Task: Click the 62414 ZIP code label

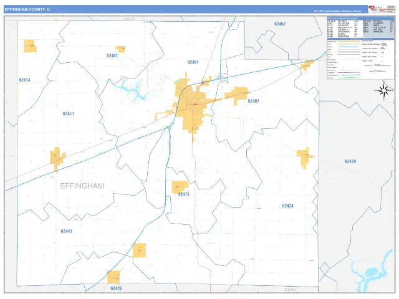Action: click(25, 80)
